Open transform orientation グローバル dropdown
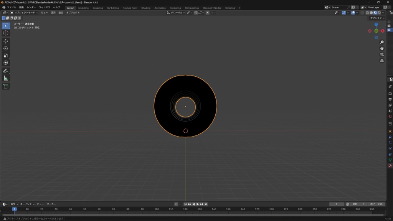This screenshot has height=221, width=393. click(176, 13)
